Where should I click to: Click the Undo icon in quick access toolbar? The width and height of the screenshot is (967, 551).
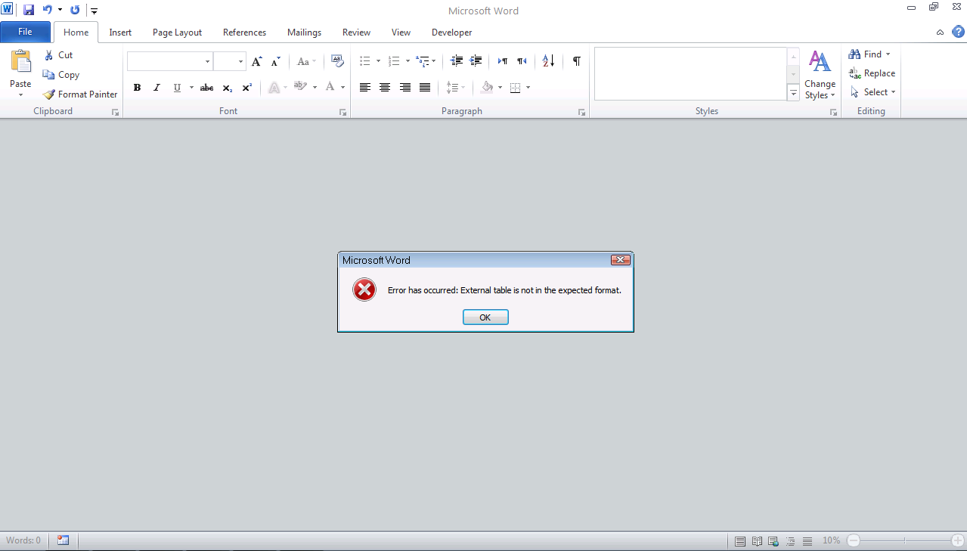click(47, 11)
